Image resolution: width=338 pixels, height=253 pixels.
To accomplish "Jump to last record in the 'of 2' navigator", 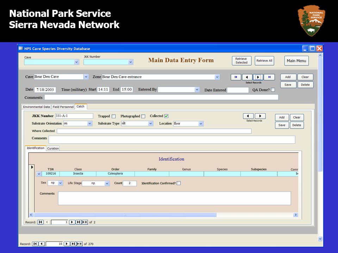I will [x=79, y=222].
